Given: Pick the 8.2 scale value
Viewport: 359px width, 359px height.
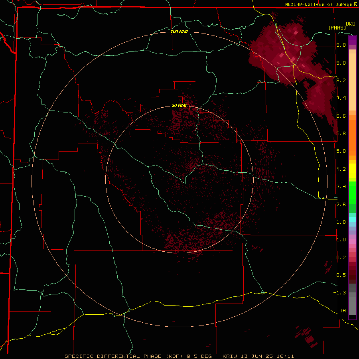Looking at the screenshot, I should click(341, 80).
